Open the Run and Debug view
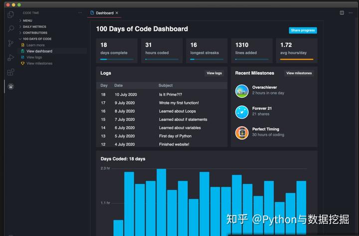359x236 pixels. tap(10, 58)
